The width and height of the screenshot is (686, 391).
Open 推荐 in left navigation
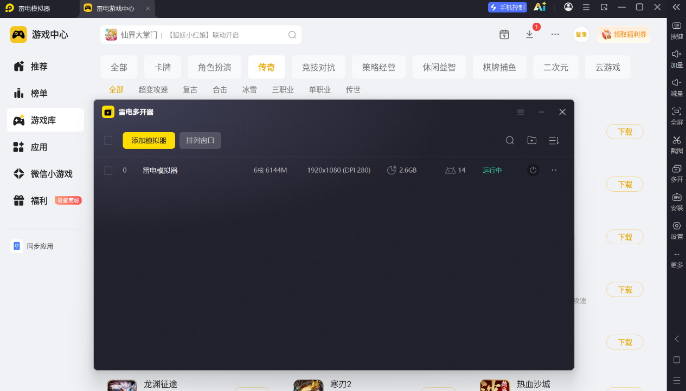[x=46, y=67]
